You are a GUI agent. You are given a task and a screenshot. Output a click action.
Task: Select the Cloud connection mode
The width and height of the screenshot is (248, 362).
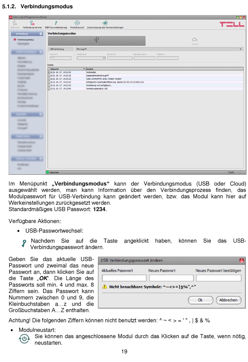point(194,41)
